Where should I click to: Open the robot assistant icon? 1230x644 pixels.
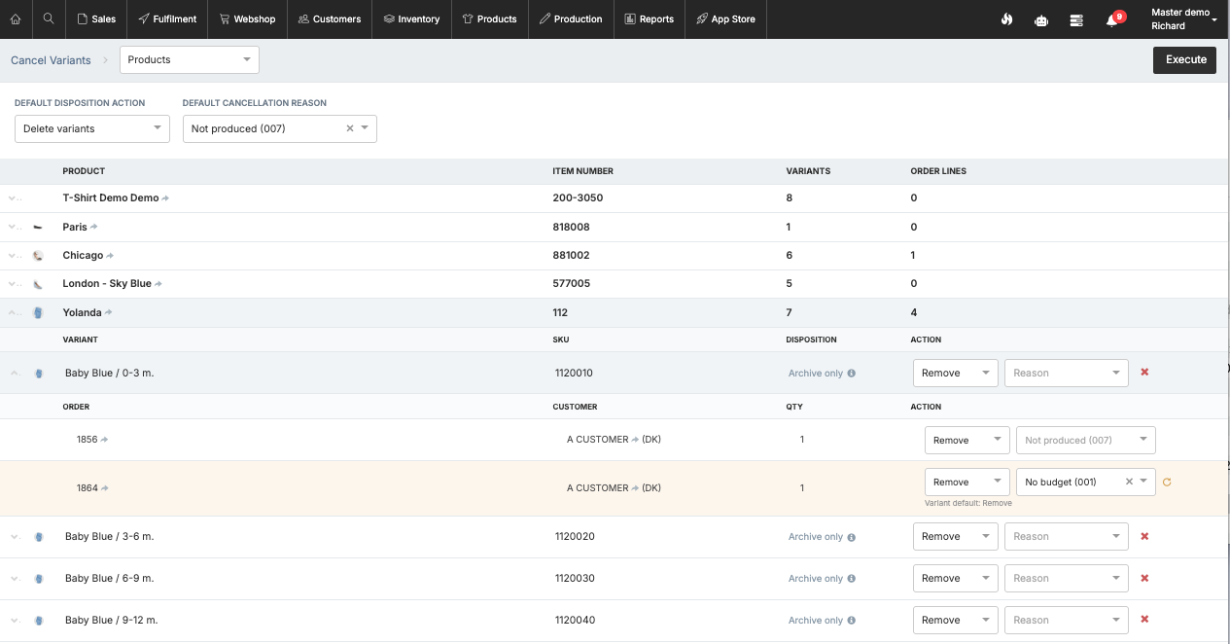click(1041, 19)
